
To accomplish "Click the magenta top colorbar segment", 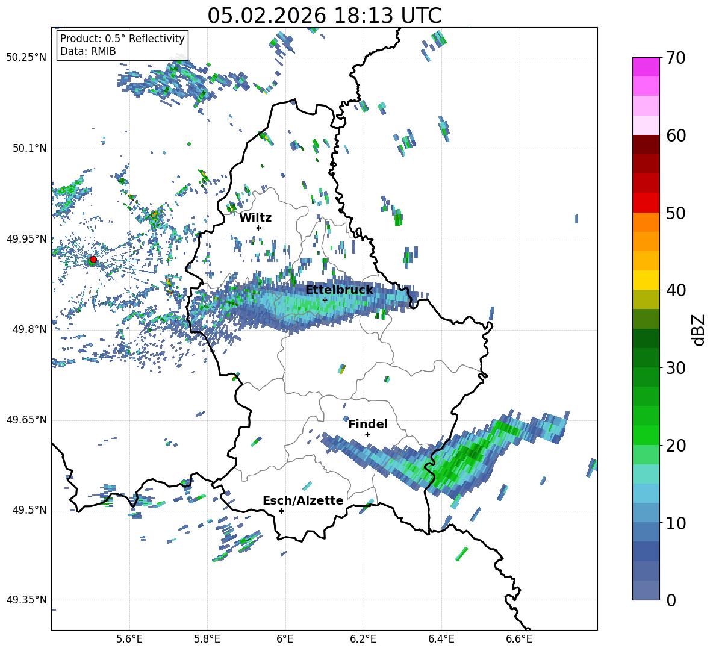I will point(646,67).
